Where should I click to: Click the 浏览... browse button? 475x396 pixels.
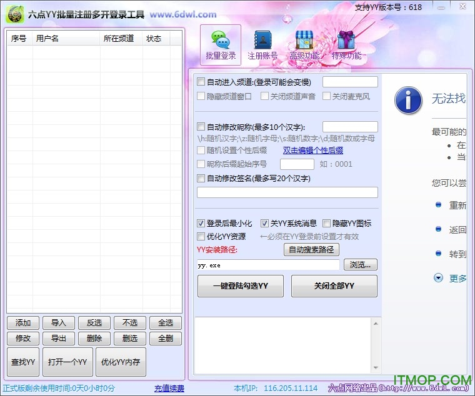coord(361,265)
